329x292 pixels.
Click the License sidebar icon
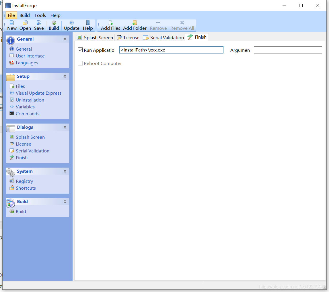[x=12, y=144]
